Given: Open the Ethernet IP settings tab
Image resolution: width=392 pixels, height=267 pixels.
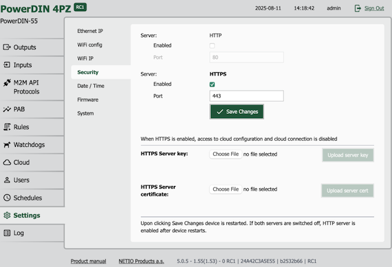Looking at the screenshot, I should click(x=90, y=31).
